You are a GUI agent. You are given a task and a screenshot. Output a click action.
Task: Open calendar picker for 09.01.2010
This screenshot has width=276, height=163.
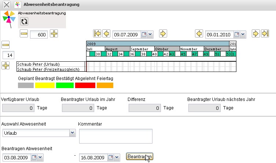237,35
